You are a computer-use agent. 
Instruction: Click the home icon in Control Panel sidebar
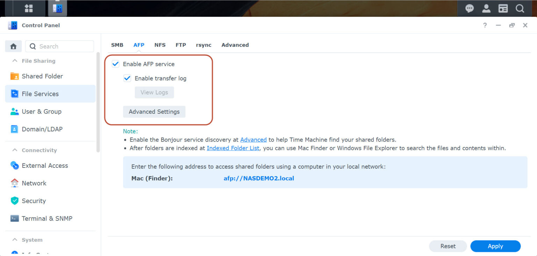(x=13, y=46)
